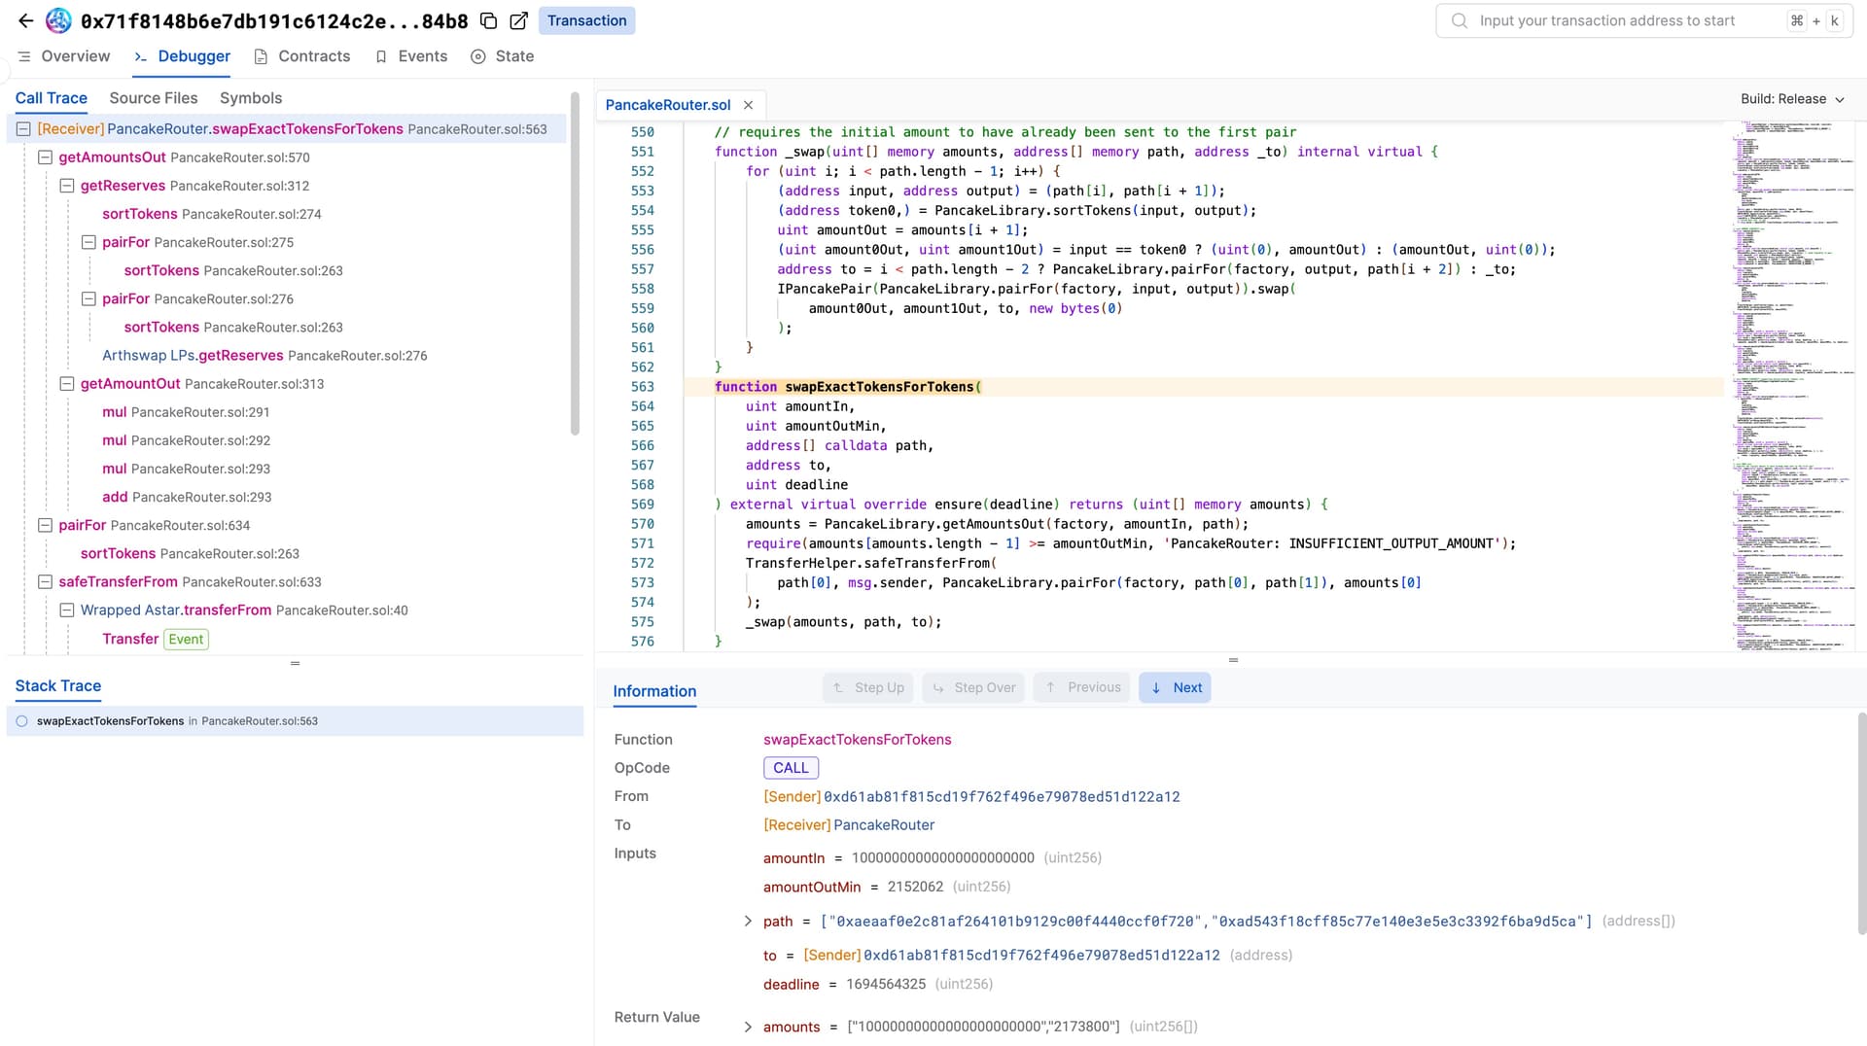Viewport: 1867px width, 1046px height.
Task: Collapse the root swapExactTokensForTokens trace node
Action: click(23, 129)
